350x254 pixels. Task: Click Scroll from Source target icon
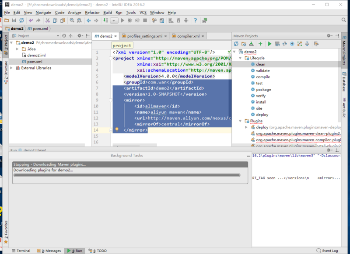click(64, 36)
